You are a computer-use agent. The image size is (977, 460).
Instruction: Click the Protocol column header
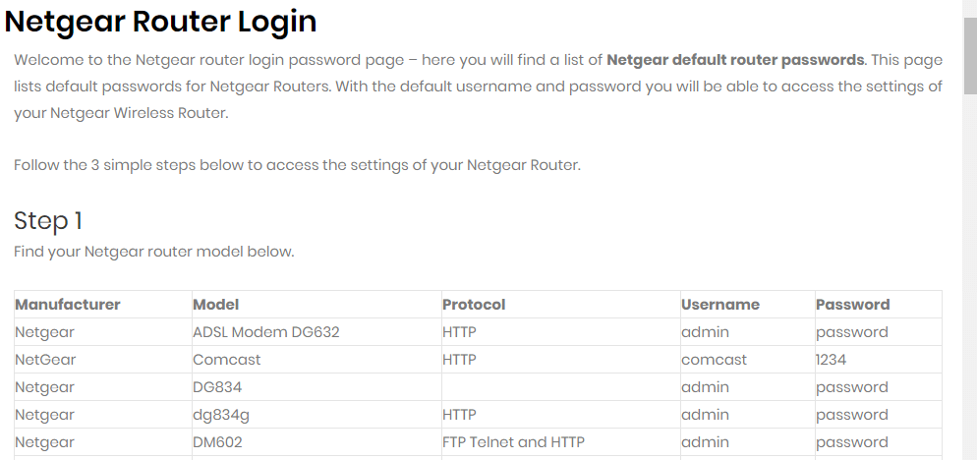[x=474, y=305]
